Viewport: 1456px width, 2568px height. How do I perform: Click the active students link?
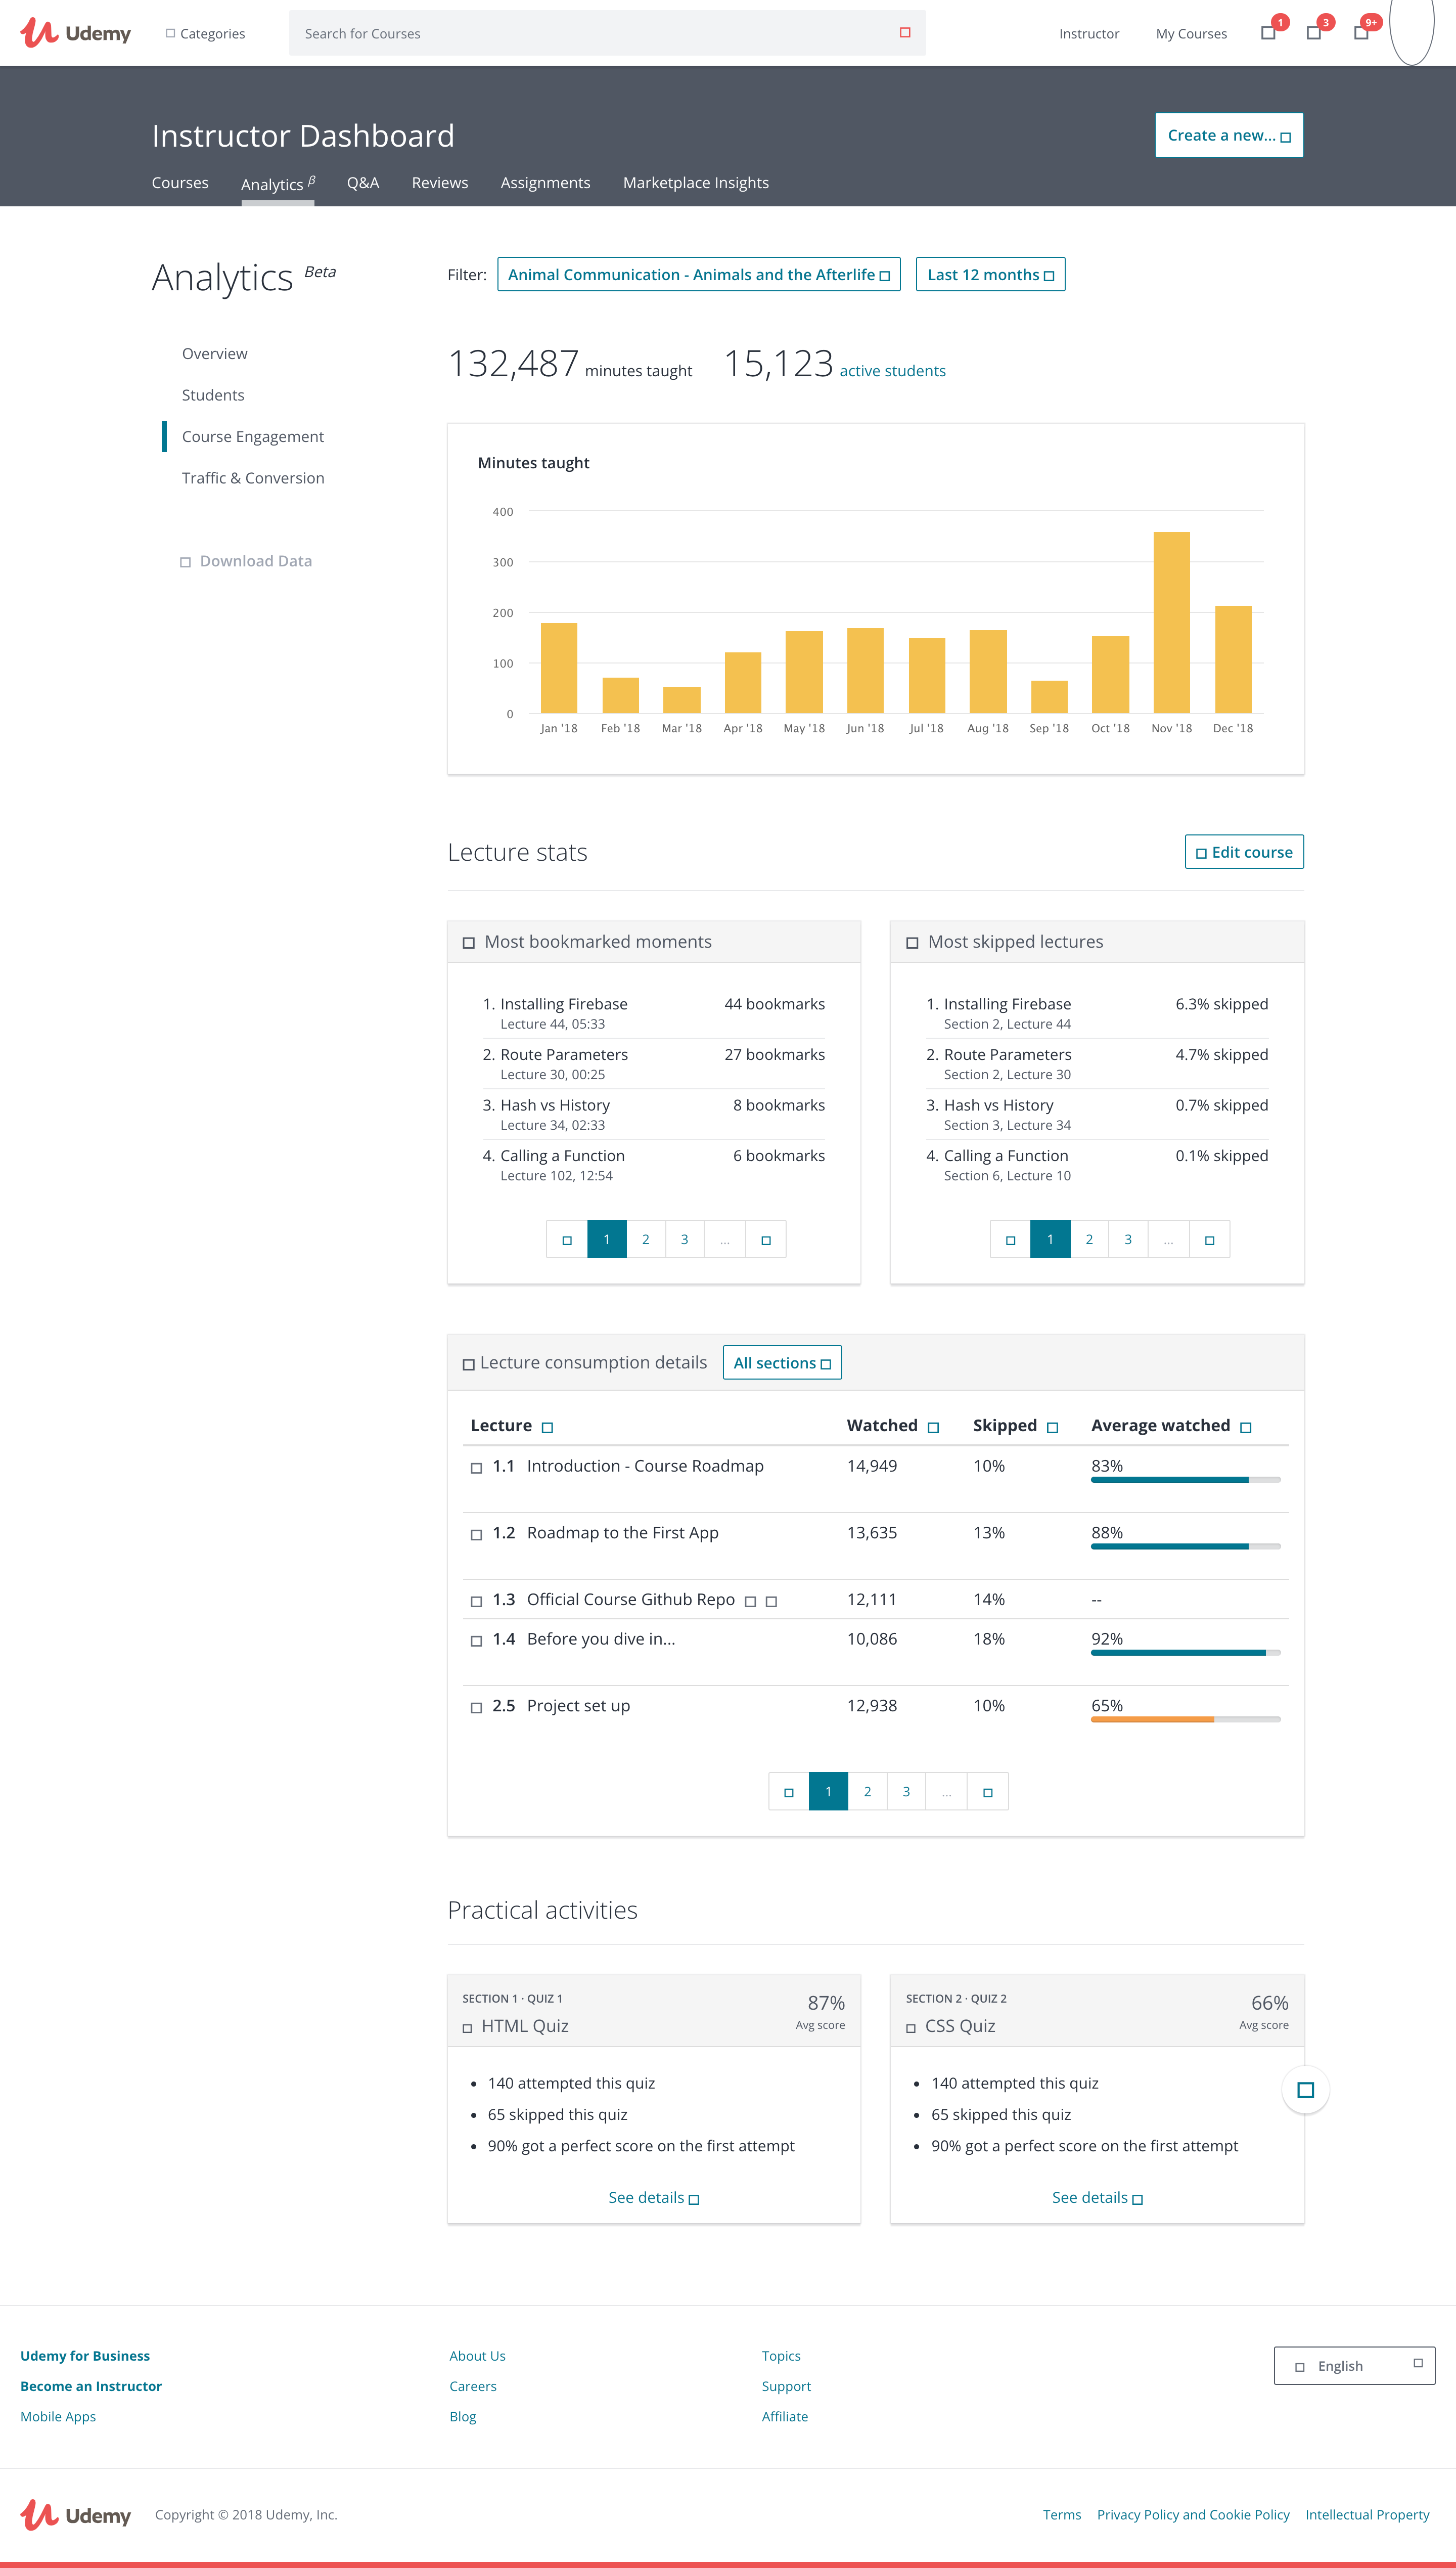click(x=892, y=370)
